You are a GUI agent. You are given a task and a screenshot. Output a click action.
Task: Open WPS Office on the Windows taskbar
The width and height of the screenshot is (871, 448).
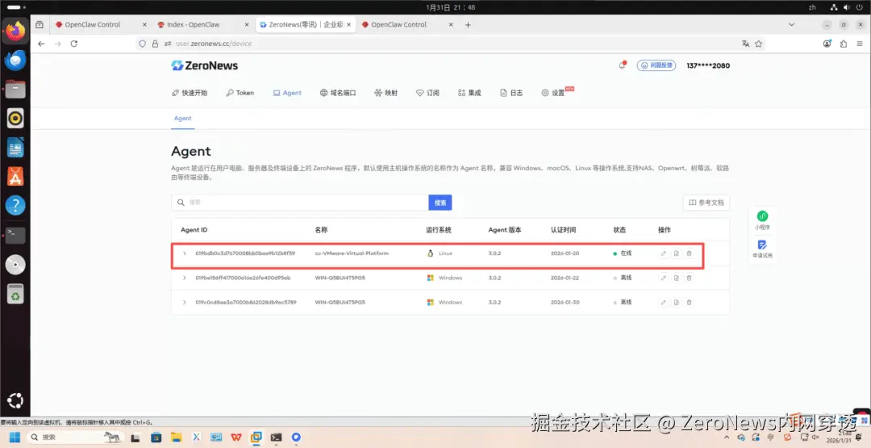point(236,438)
